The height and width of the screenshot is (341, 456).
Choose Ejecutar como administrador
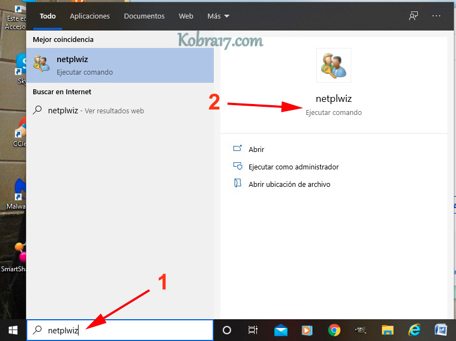click(293, 167)
